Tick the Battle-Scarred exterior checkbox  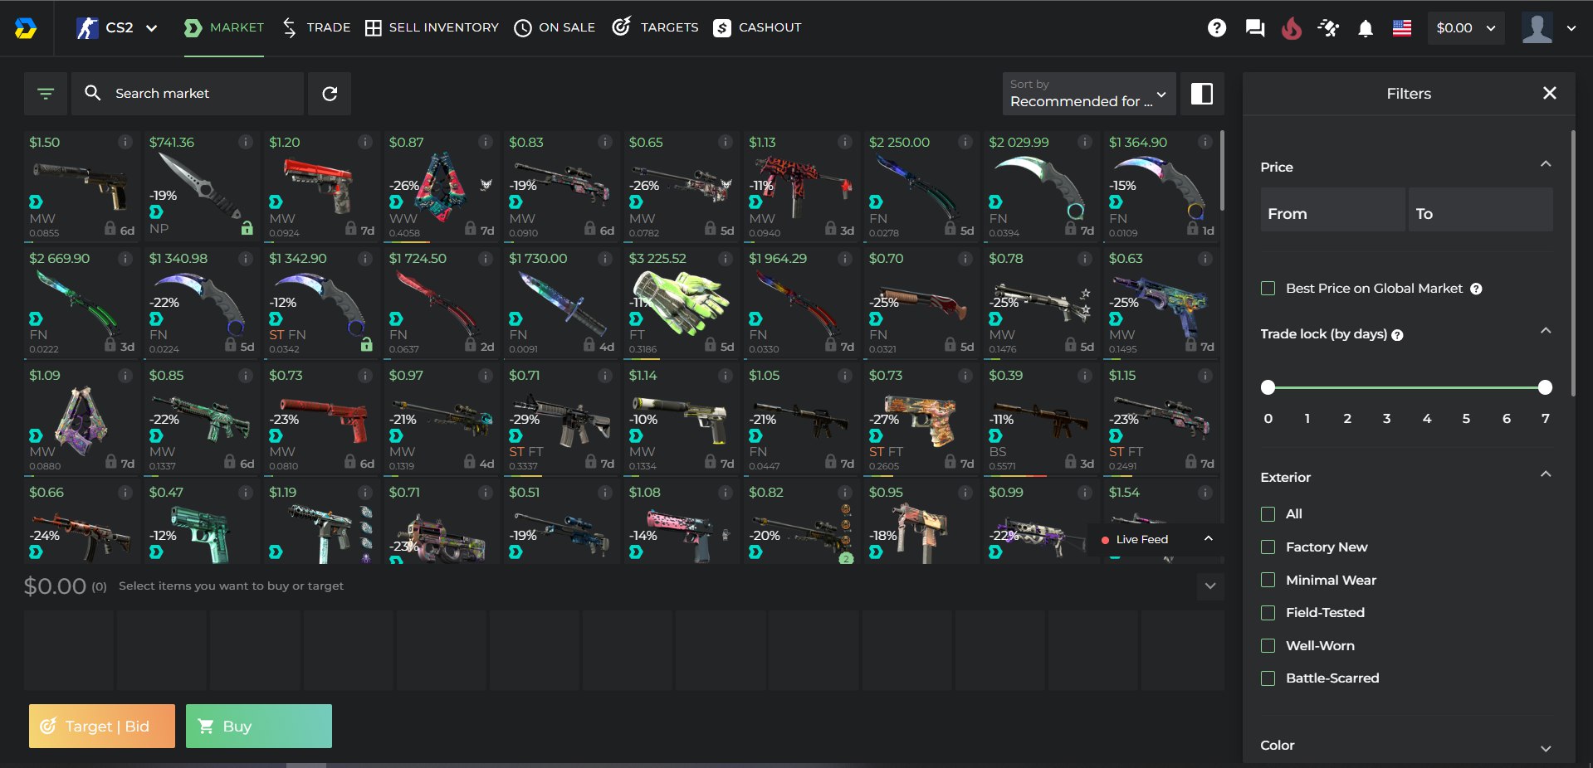pos(1268,678)
